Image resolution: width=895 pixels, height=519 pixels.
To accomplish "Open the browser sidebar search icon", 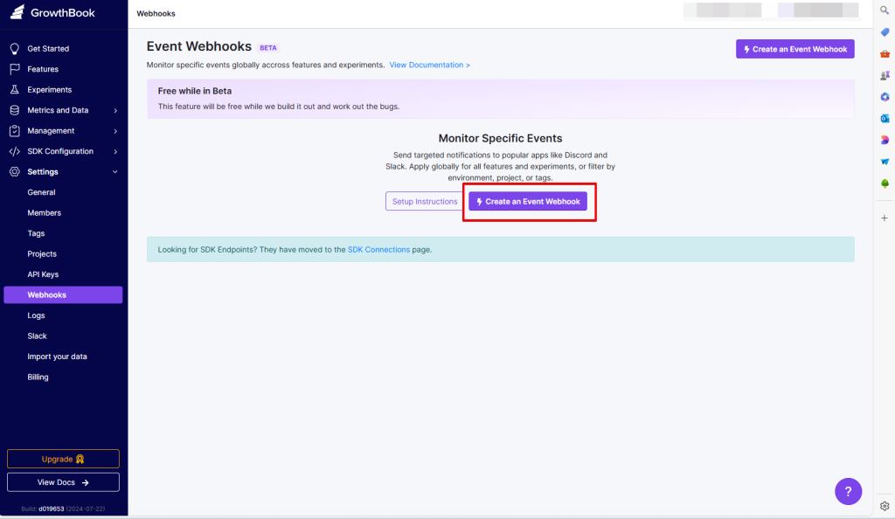I will point(885,10).
